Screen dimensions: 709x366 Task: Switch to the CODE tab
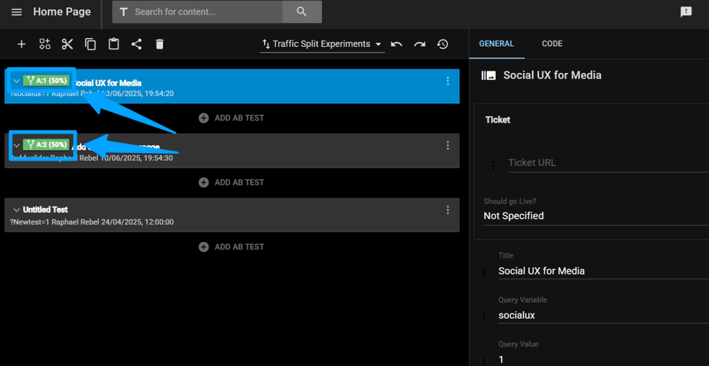tap(552, 44)
